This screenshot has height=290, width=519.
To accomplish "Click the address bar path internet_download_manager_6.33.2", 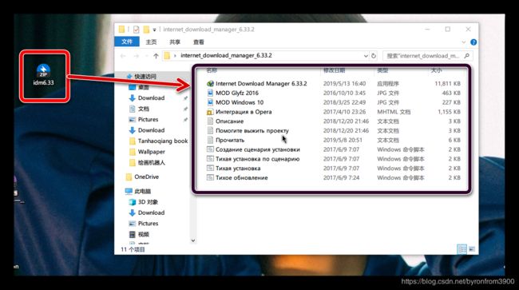I will [x=226, y=55].
